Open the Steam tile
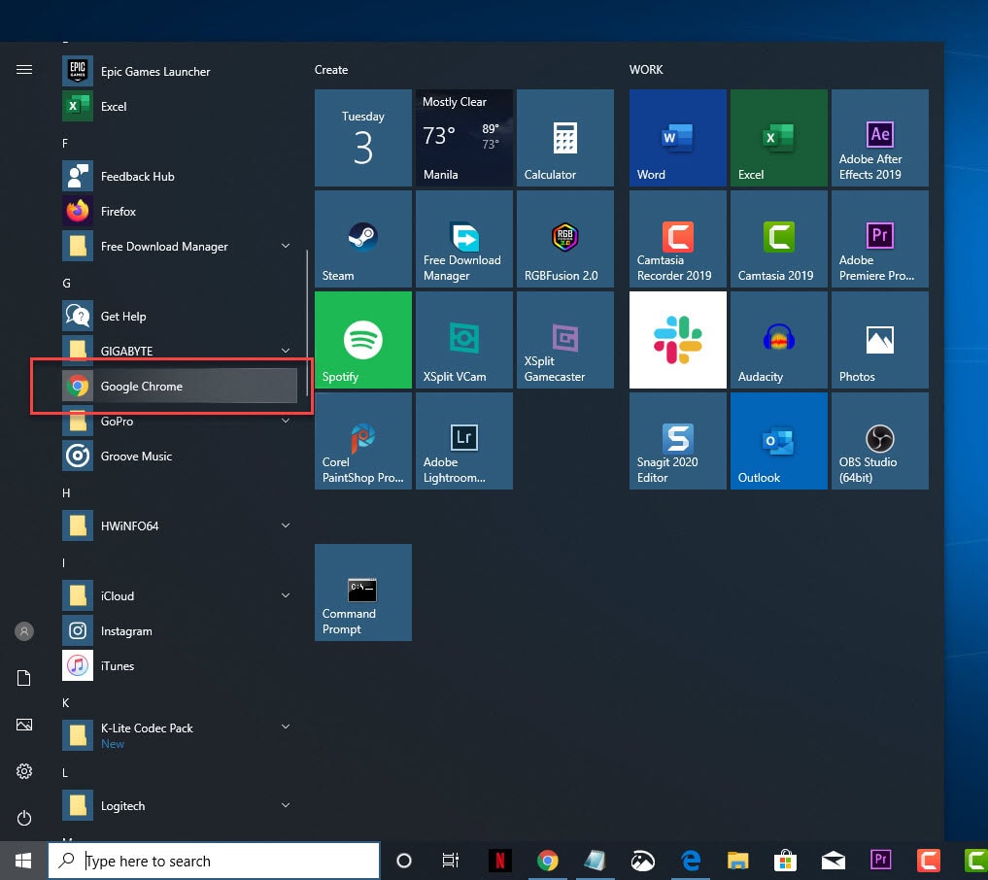Image resolution: width=988 pixels, height=880 pixels. tap(364, 239)
